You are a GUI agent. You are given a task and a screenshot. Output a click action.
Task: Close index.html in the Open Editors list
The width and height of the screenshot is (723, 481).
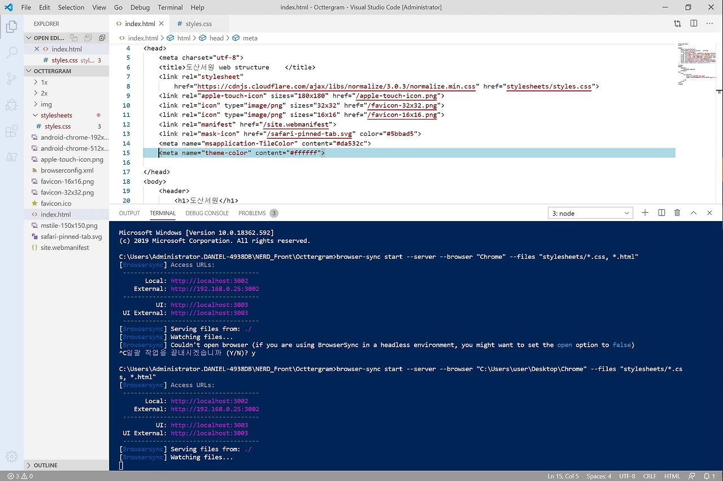(x=37, y=49)
